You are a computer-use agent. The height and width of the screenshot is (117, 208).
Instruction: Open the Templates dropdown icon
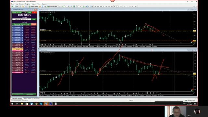click(x=91, y=6)
